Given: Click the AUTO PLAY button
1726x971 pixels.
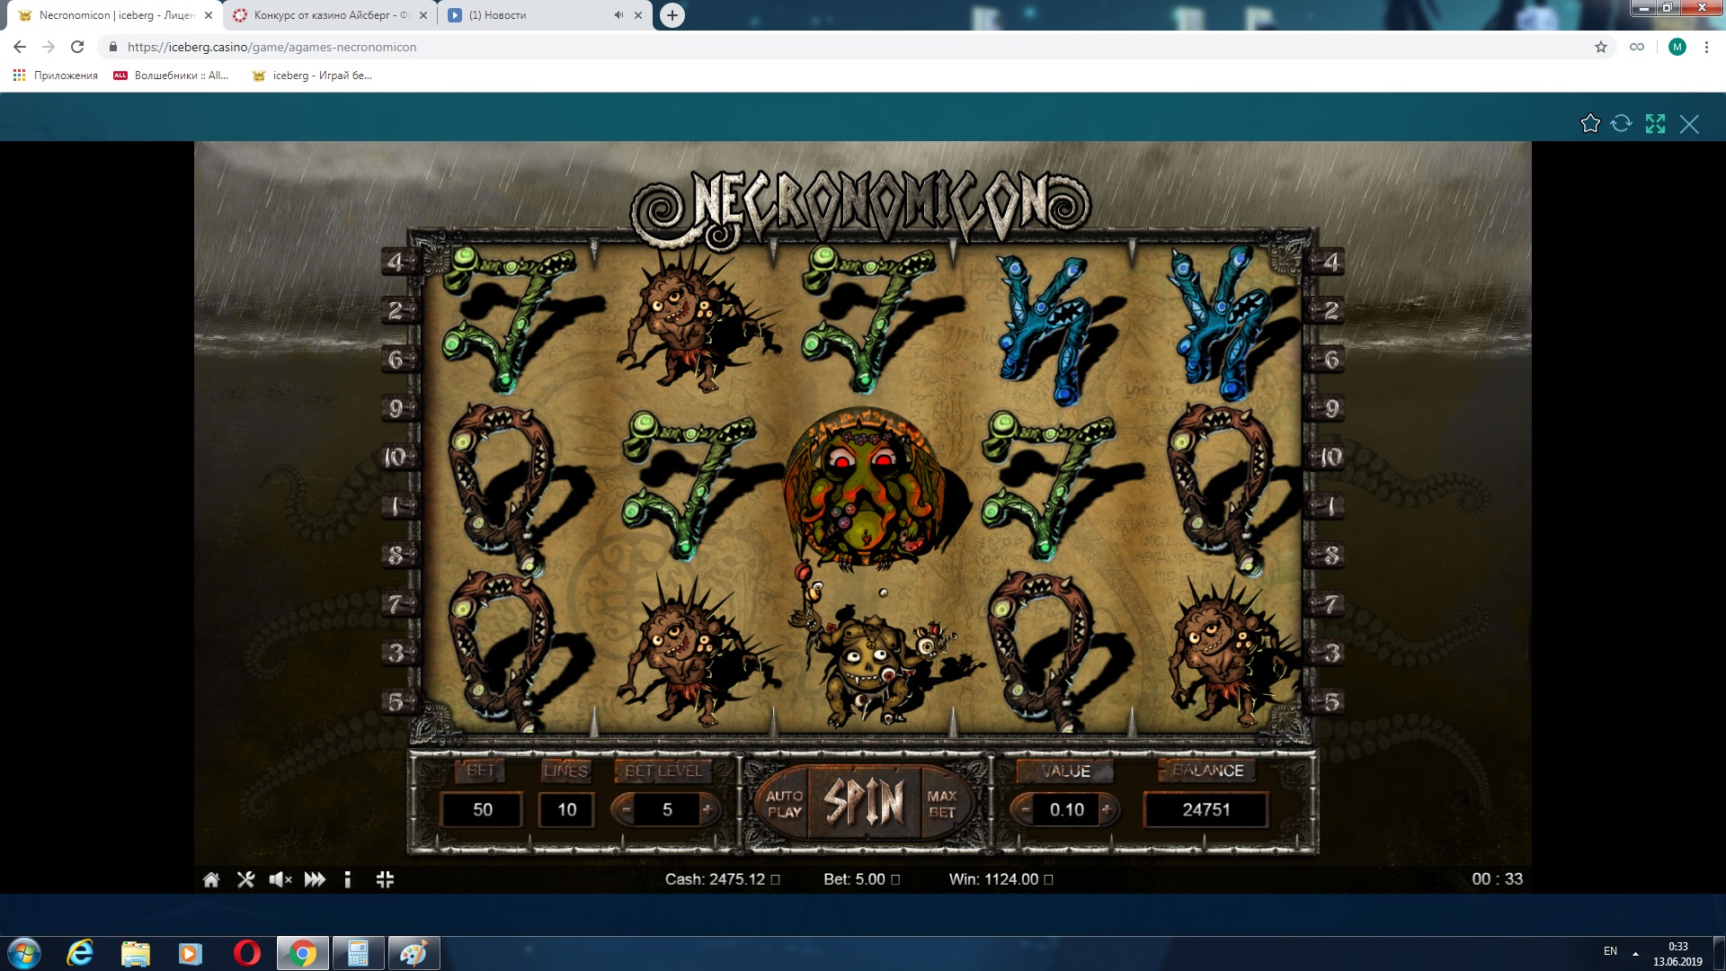Looking at the screenshot, I should pos(784,804).
